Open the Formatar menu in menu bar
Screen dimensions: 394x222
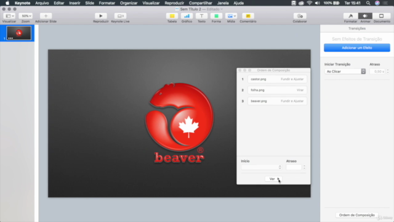point(107,3)
